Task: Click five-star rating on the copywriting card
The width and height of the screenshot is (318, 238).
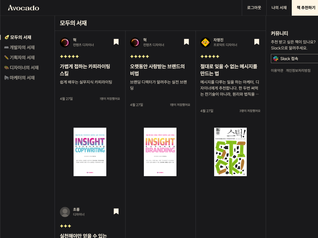Action: pyautogui.click(x=69, y=56)
